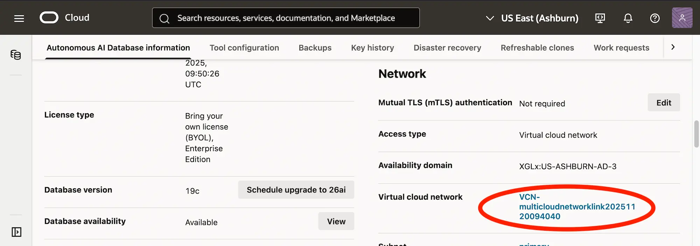
Task: View the Database availability details
Action: point(336,221)
